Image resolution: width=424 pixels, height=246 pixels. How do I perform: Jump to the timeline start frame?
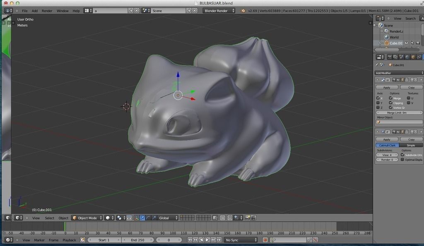coord(190,240)
